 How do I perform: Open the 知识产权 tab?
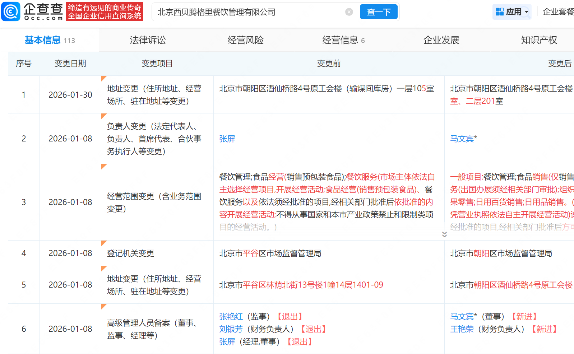[539, 40]
